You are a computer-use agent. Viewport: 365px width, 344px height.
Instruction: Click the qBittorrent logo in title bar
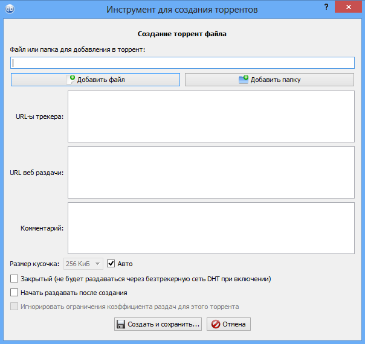(10, 9)
